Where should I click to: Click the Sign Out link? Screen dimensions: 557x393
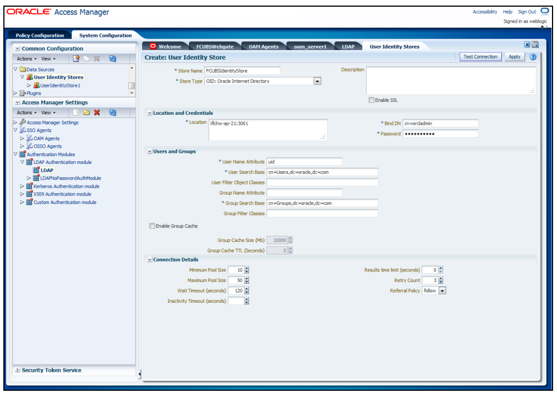pos(527,12)
